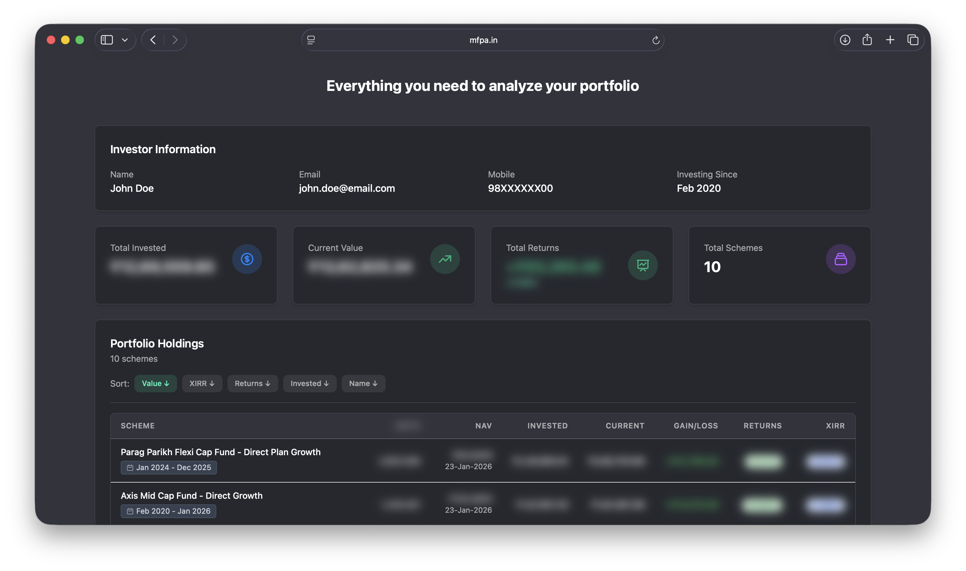
Task: Open the Downloads icon in toolbar
Action: click(846, 40)
